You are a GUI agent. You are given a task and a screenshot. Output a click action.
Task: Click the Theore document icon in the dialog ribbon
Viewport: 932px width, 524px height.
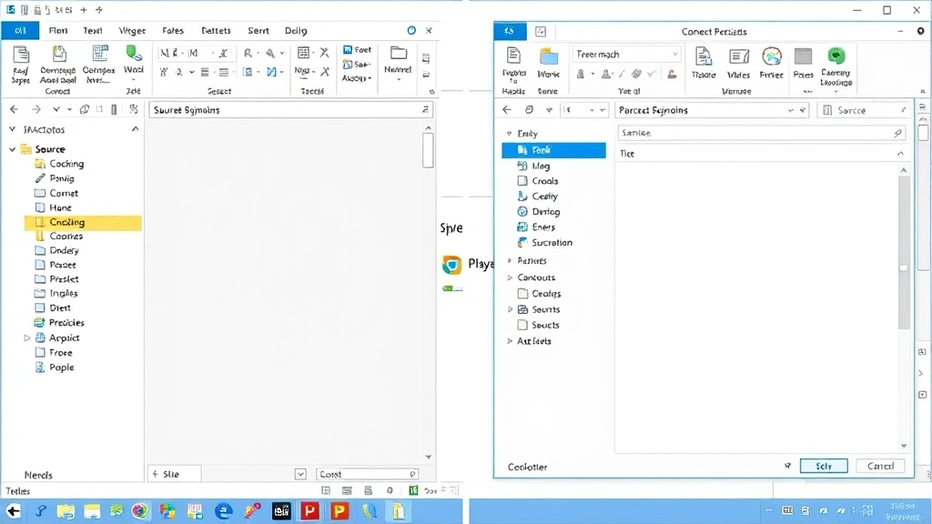pyautogui.click(x=703, y=58)
